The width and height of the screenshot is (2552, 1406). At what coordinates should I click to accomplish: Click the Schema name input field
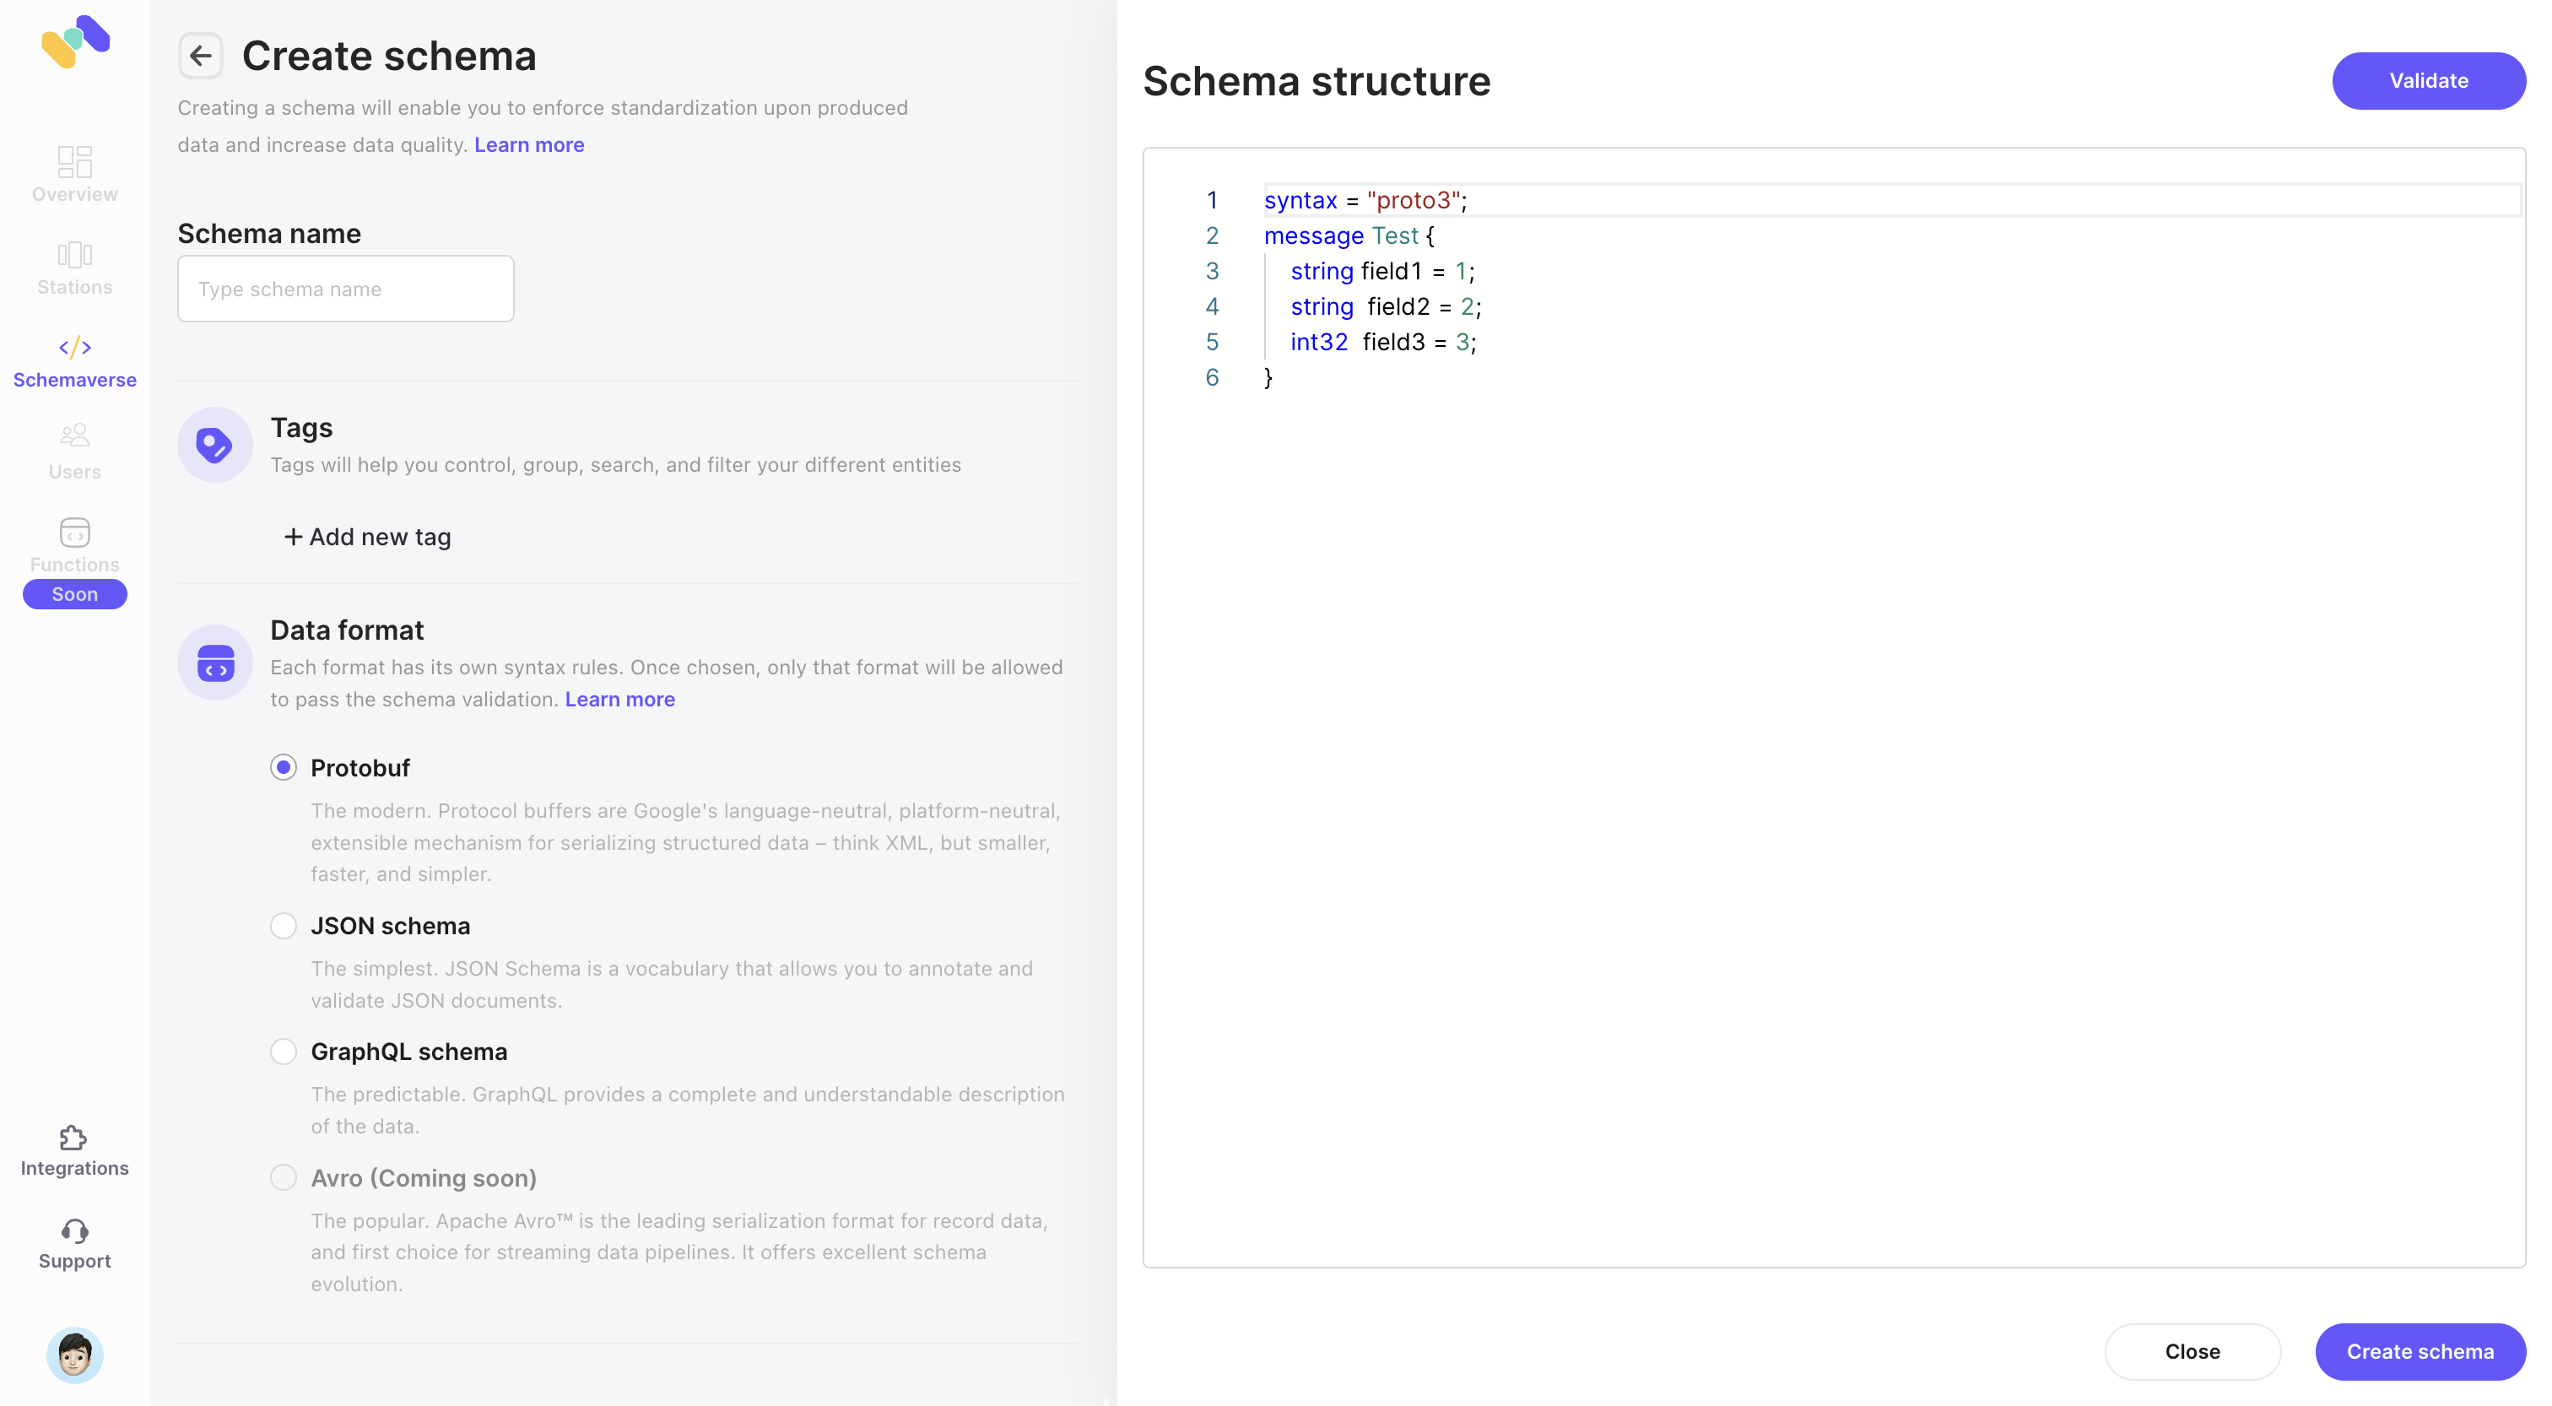[x=345, y=289]
